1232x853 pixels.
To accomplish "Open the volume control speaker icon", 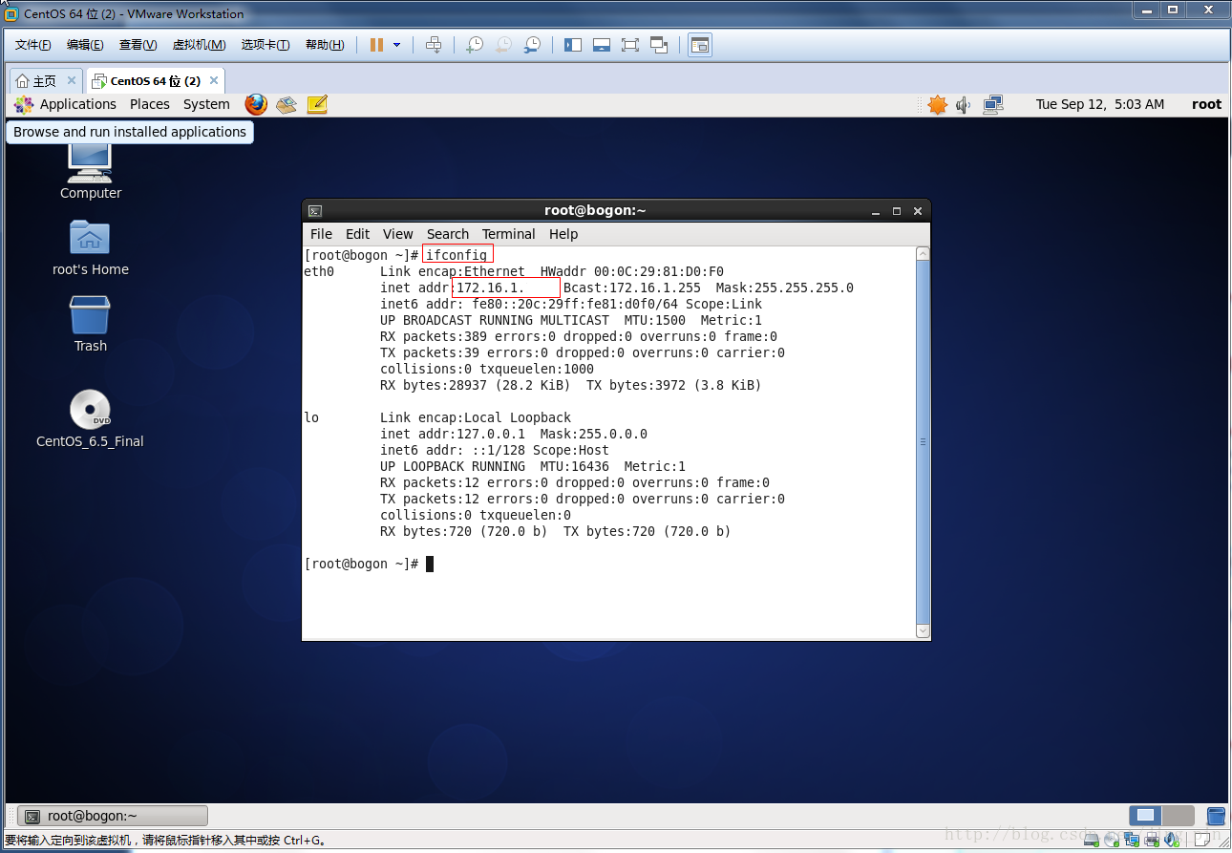I will pos(964,104).
